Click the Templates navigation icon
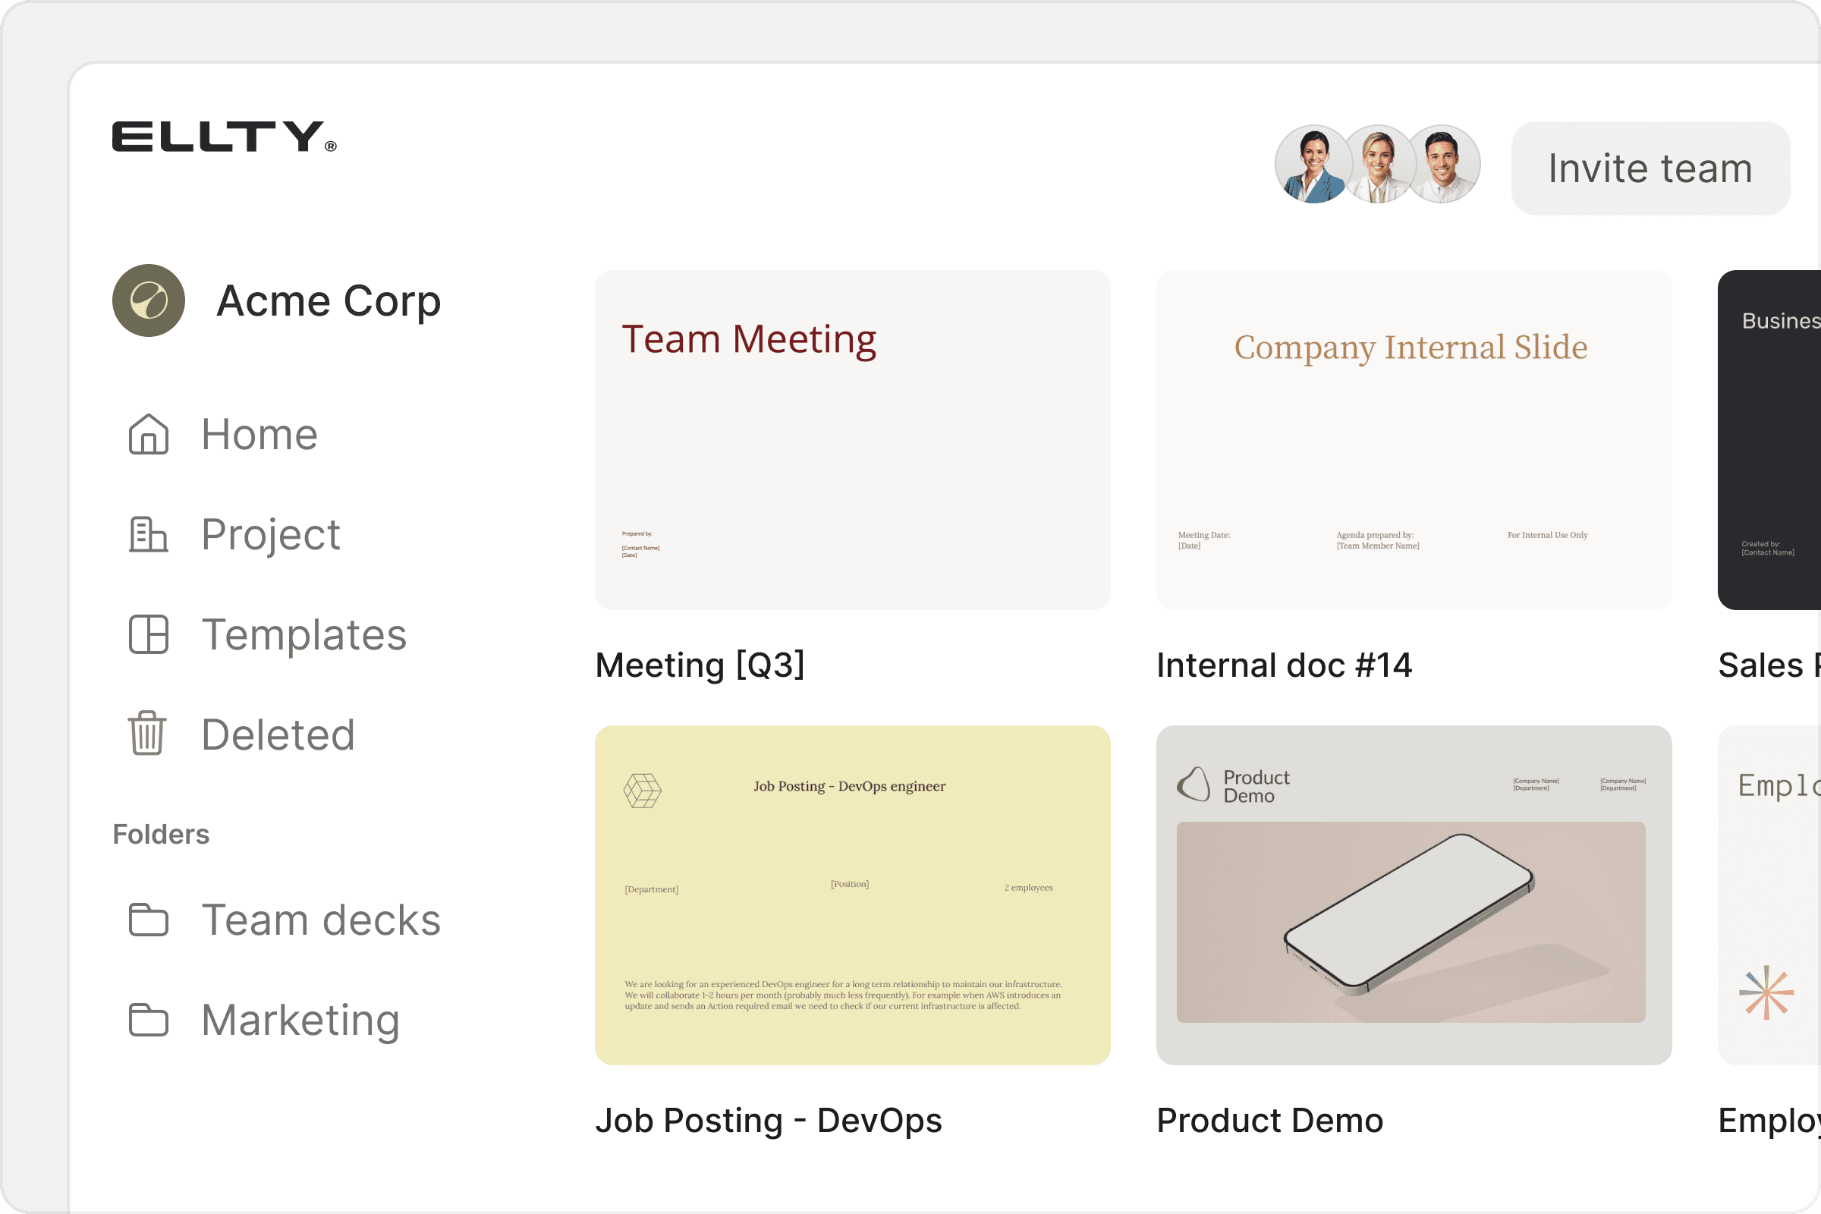The width and height of the screenshot is (1821, 1214). tap(149, 633)
